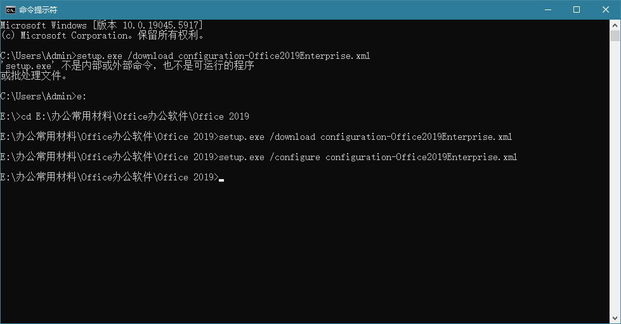Open the Command Prompt system menu icon

[x=10, y=10]
